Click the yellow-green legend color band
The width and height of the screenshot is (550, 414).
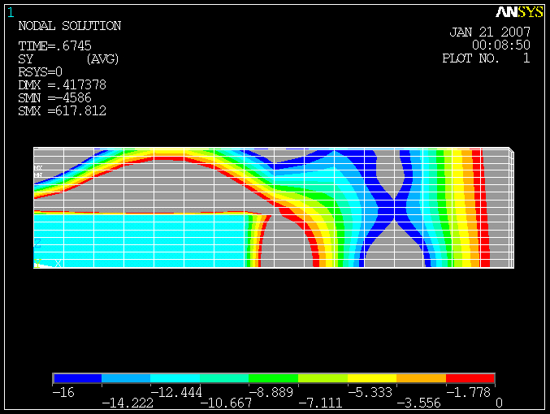point(323,378)
